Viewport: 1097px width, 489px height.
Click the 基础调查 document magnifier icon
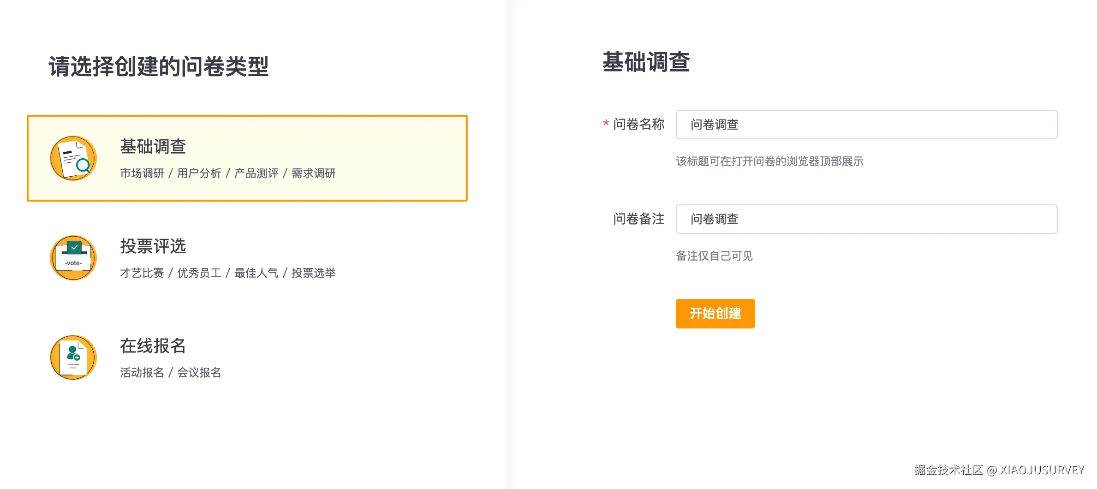(73, 158)
